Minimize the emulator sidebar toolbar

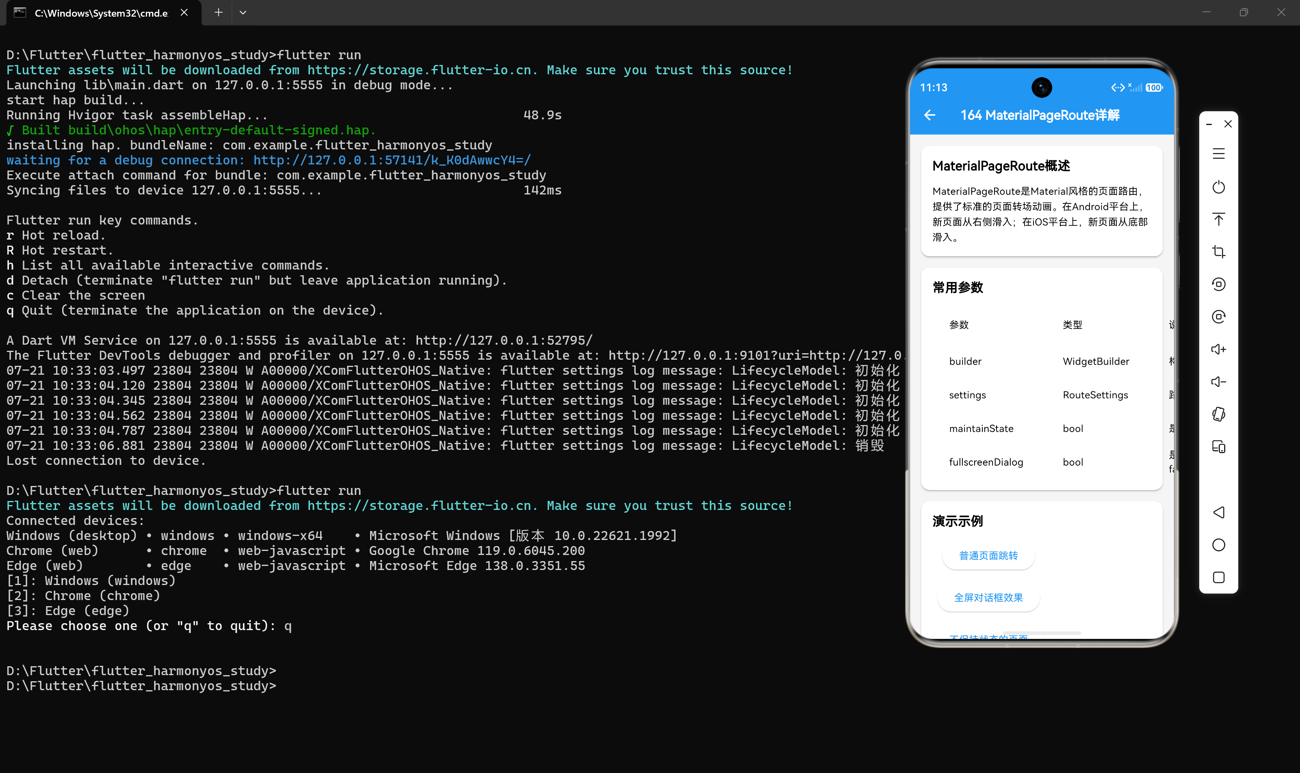[1209, 124]
